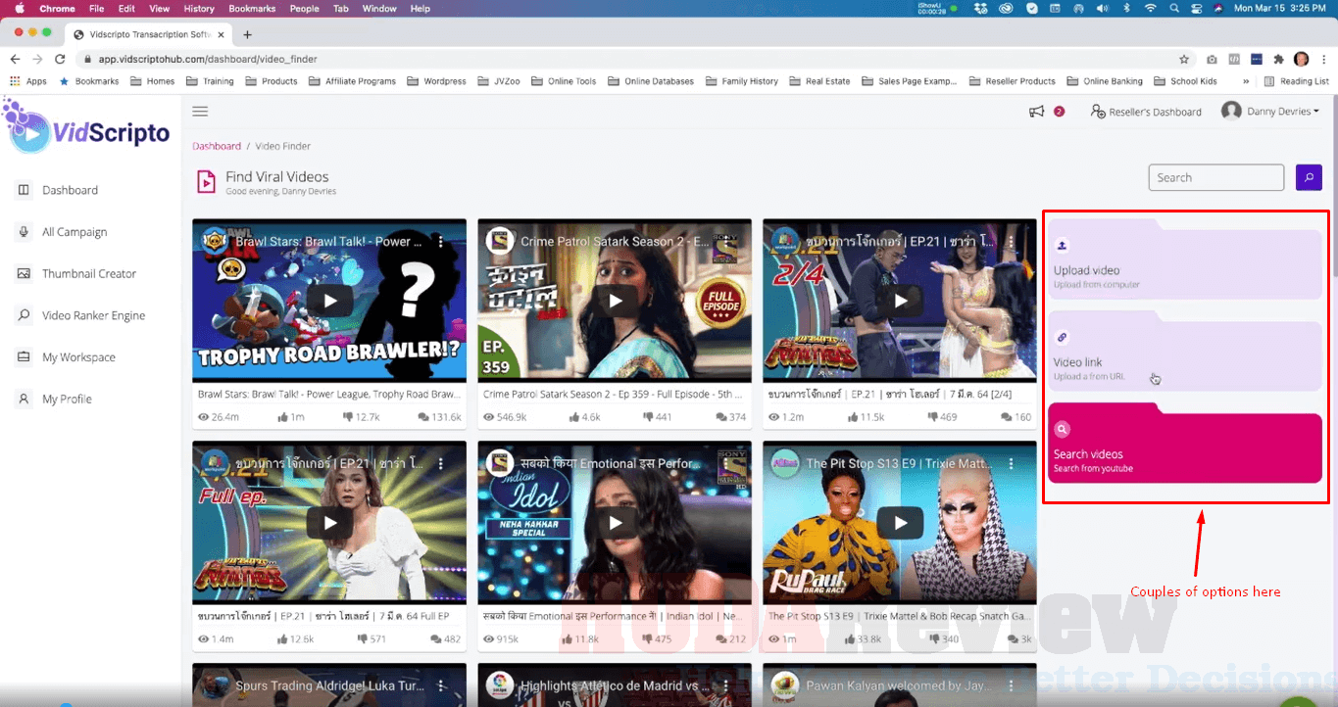Expand the Danny Devries account dropdown
Image resolution: width=1338 pixels, height=707 pixels.
coord(1270,112)
